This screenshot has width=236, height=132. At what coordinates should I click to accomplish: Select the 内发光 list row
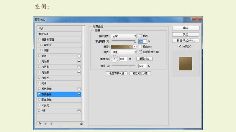[x=59, y=78]
